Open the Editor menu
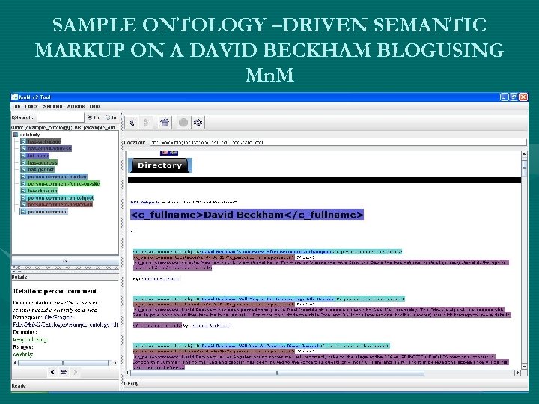The height and width of the screenshot is (404, 539). tap(31, 106)
